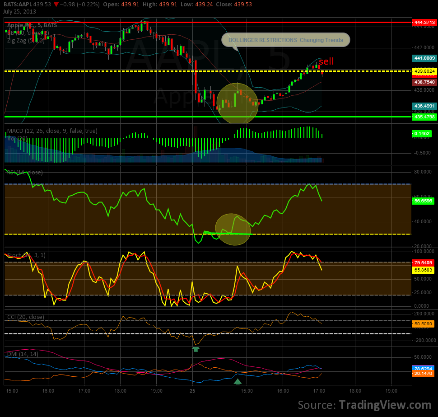
Task: Click the orange 20.1476 DMI value tag
Action: pyautogui.click(x=423, y=373)
